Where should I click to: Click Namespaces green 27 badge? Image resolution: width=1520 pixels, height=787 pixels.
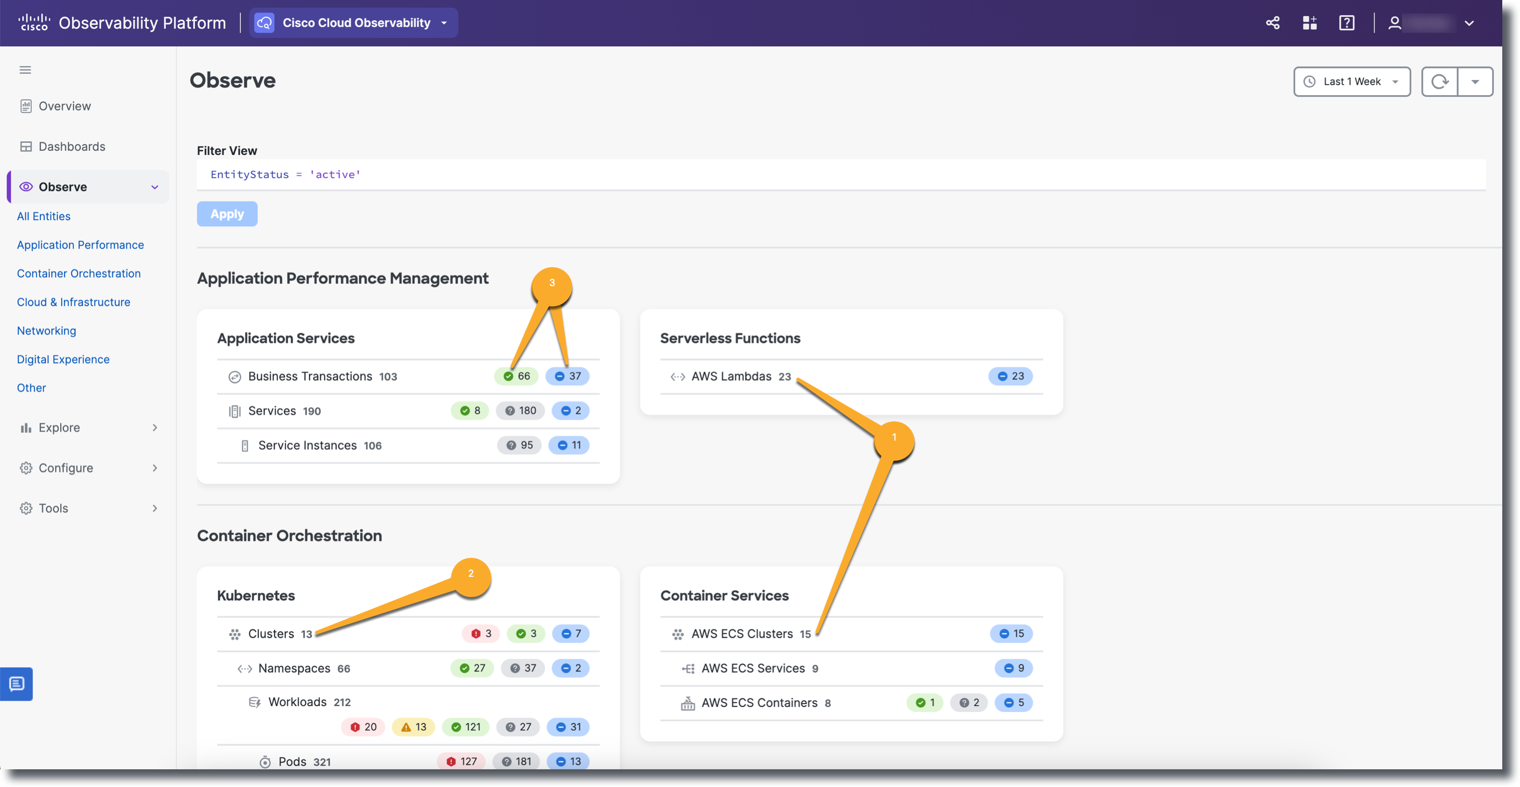point(472,668)
